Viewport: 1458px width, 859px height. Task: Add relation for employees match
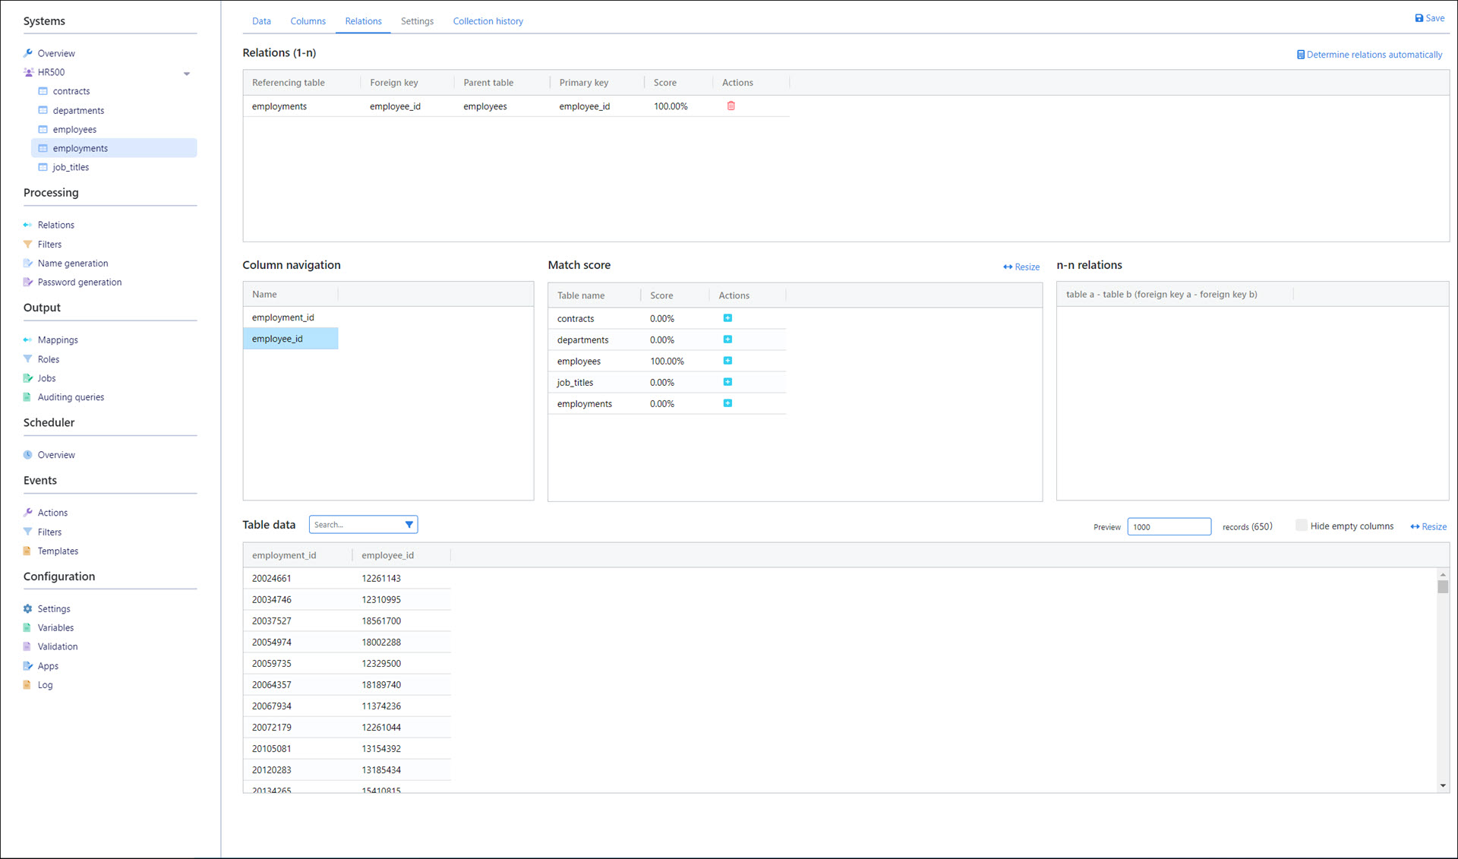727,361
